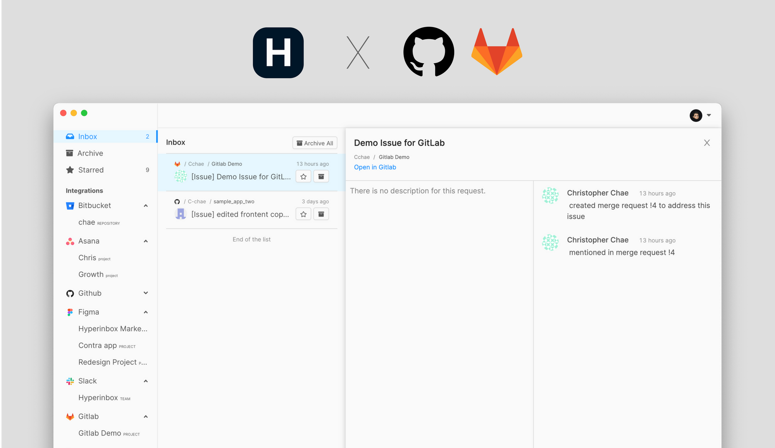Archive the edited frontent copy message
The height and width of the screenshot is (448, 775).
[321, 214]
